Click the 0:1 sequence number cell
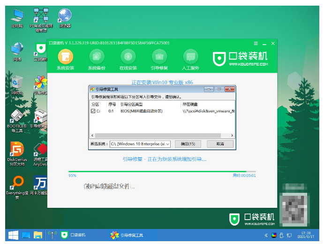The height and width of the screenshot is (244, 324). [111, 111]
